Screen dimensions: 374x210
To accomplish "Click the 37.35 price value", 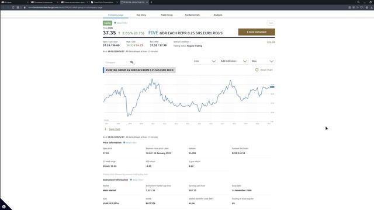I will (109, 33).
